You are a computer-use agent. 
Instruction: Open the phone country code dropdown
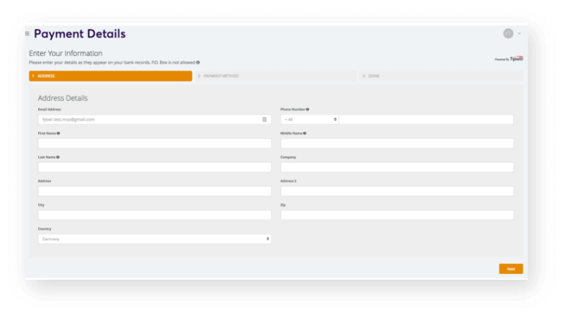(x=309, y=119)
